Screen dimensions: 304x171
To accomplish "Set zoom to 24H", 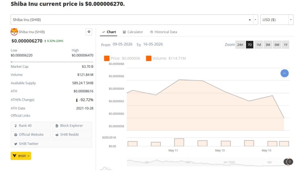I will click(x=240, y=45).
